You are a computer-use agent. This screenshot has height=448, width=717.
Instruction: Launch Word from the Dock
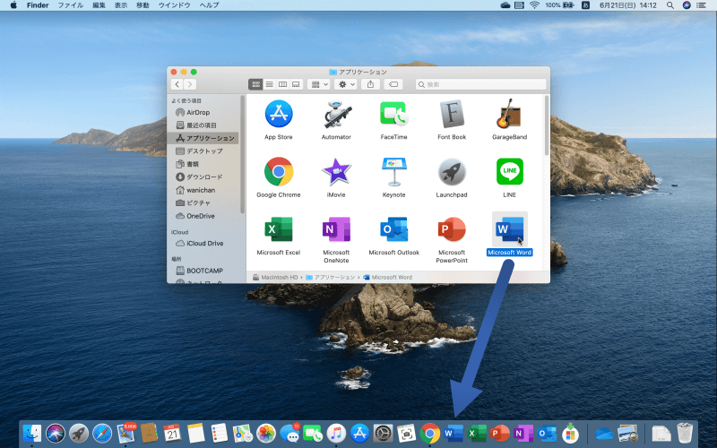pyautogui.click(x=454, y=433)
